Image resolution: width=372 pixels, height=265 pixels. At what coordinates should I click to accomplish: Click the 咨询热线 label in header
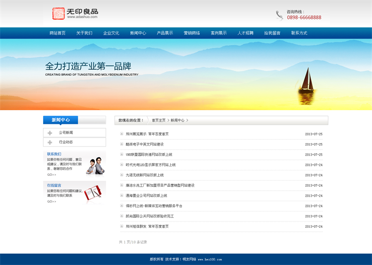point(296,11)
